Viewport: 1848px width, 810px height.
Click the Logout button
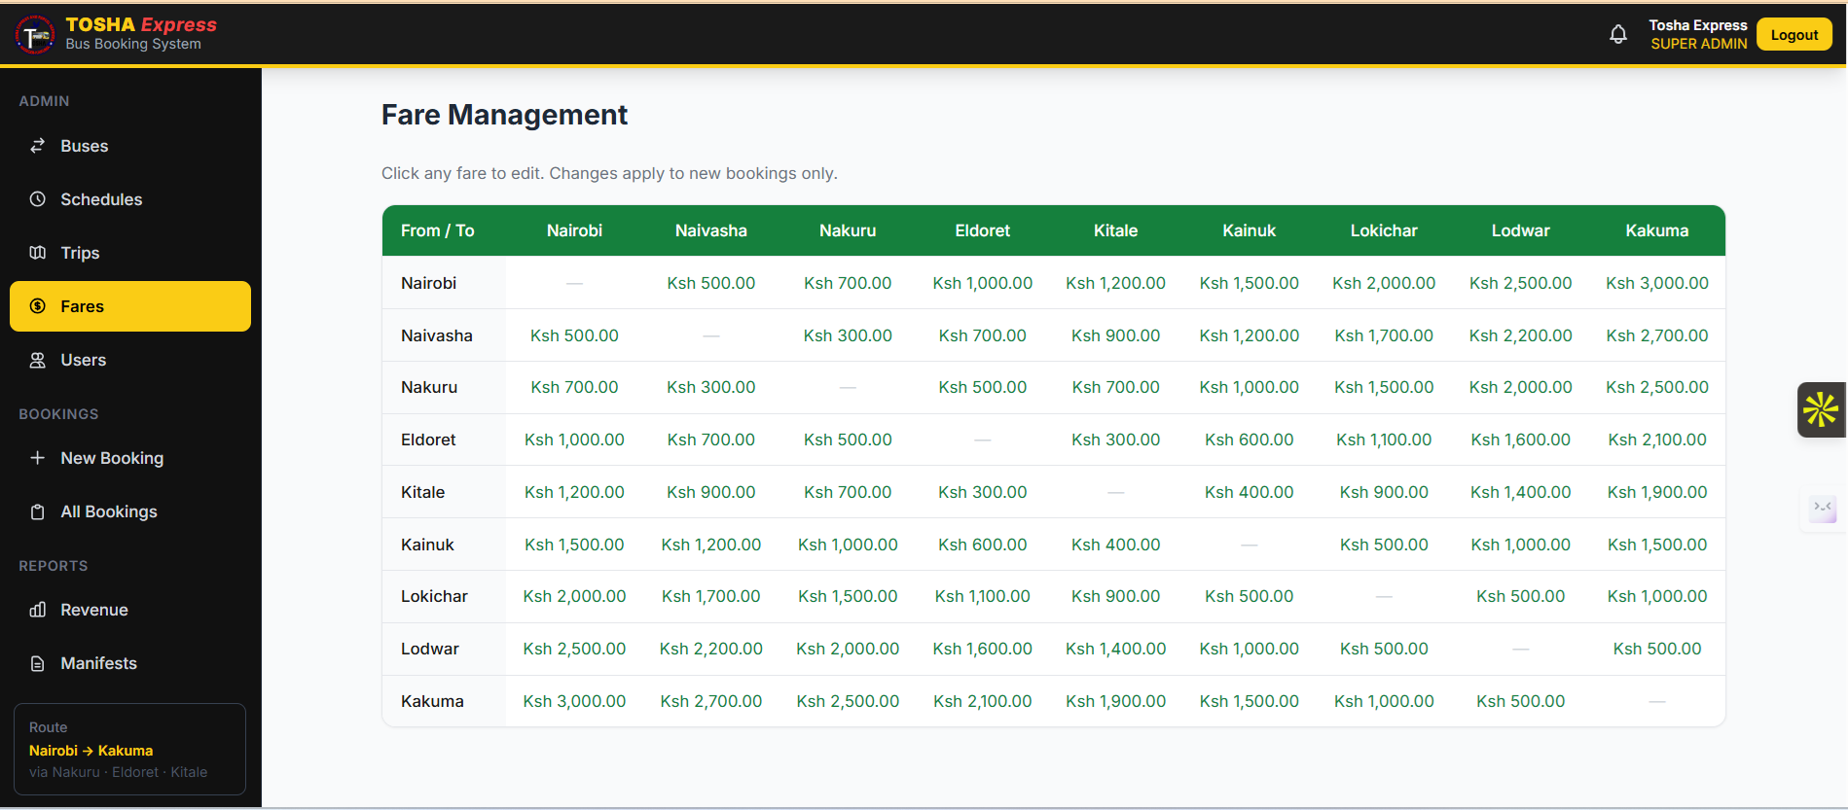pos(1794,35)
